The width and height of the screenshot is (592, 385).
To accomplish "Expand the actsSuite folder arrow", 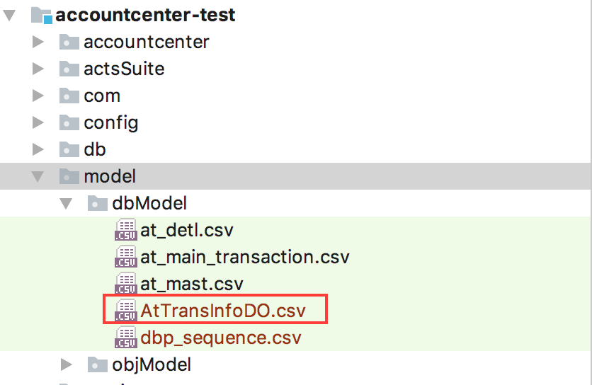I will click(x=38, y=69).
